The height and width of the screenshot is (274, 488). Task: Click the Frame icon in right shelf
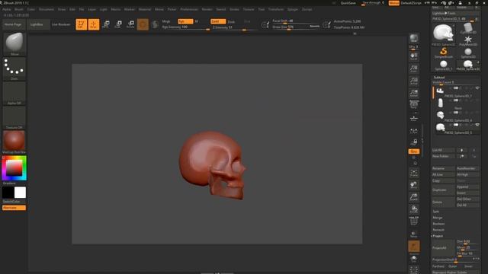tap(413, 173)
